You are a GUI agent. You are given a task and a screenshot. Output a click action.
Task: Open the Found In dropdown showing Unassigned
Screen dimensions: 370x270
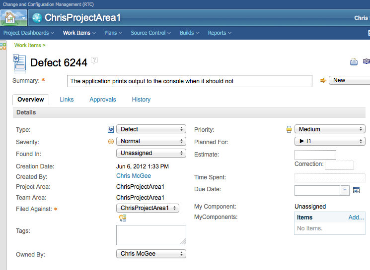click(151, 153)
